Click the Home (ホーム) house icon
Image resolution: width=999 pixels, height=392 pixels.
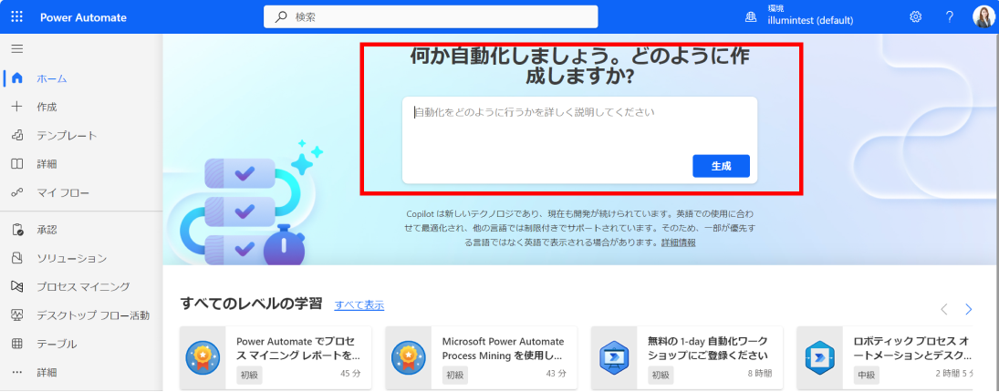[x=17, y=78]
